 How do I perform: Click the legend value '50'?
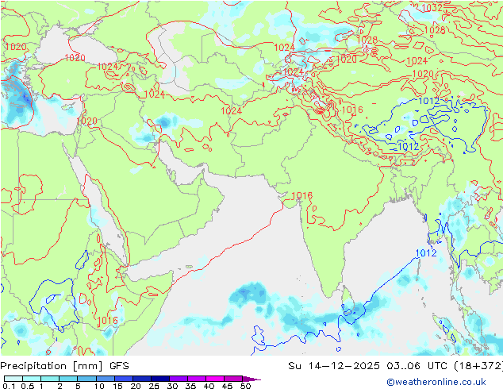(246, 386)
